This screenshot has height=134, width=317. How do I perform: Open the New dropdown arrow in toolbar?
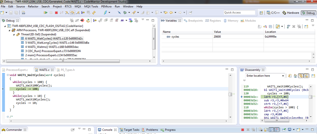pos(6,12)
